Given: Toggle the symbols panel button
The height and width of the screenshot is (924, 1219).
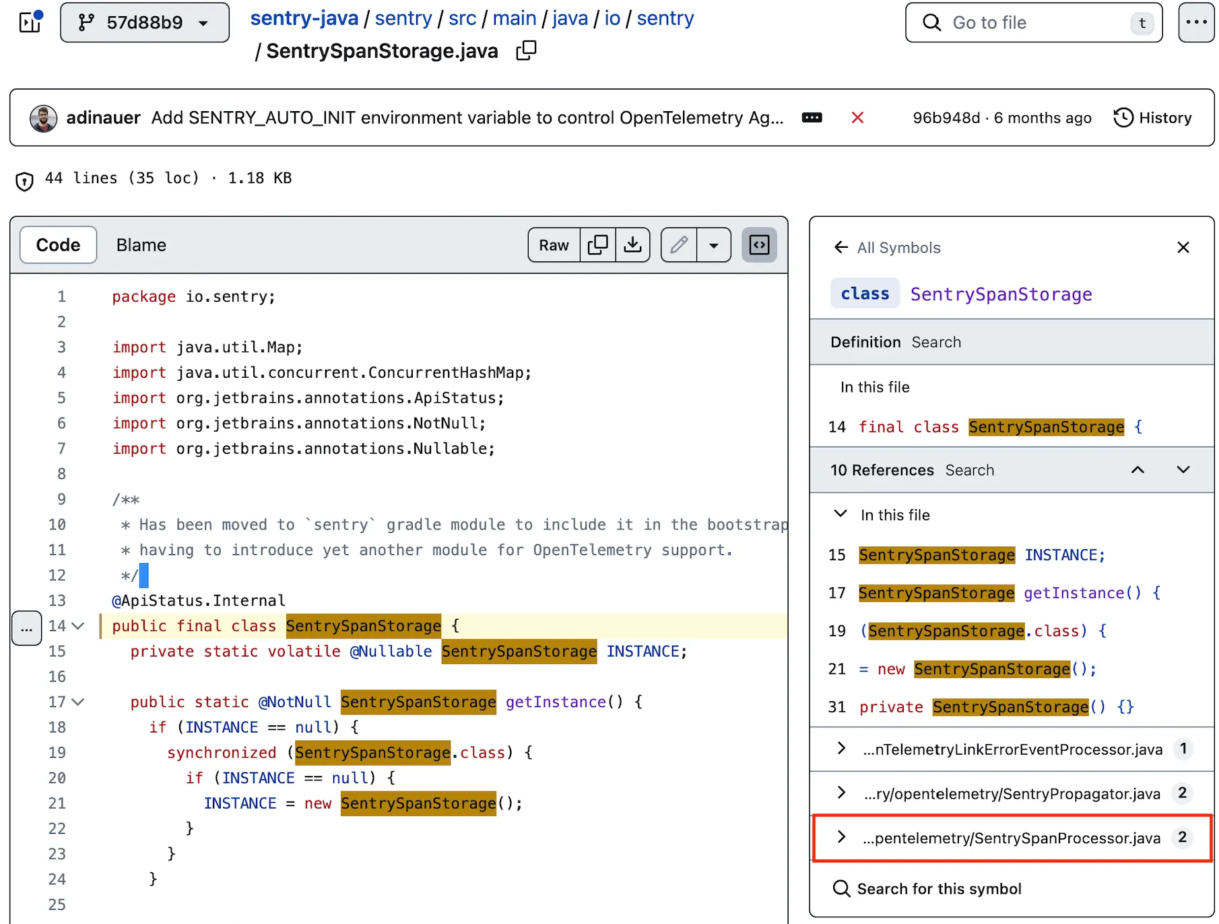Looking at the screenshot, I should 759,245.
